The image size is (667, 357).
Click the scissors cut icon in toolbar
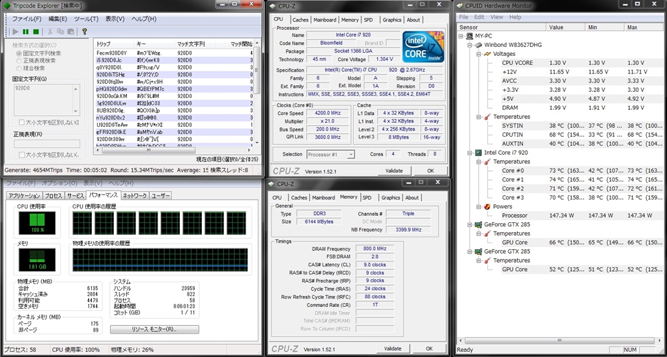[x=50, y=31]
